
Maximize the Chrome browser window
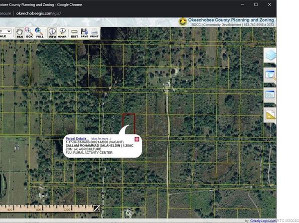(256, 4)
